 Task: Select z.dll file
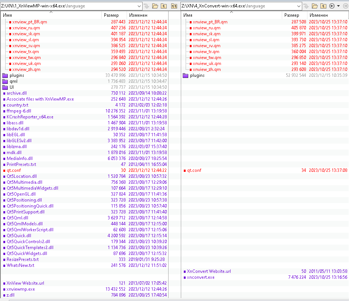click(10, 295)
